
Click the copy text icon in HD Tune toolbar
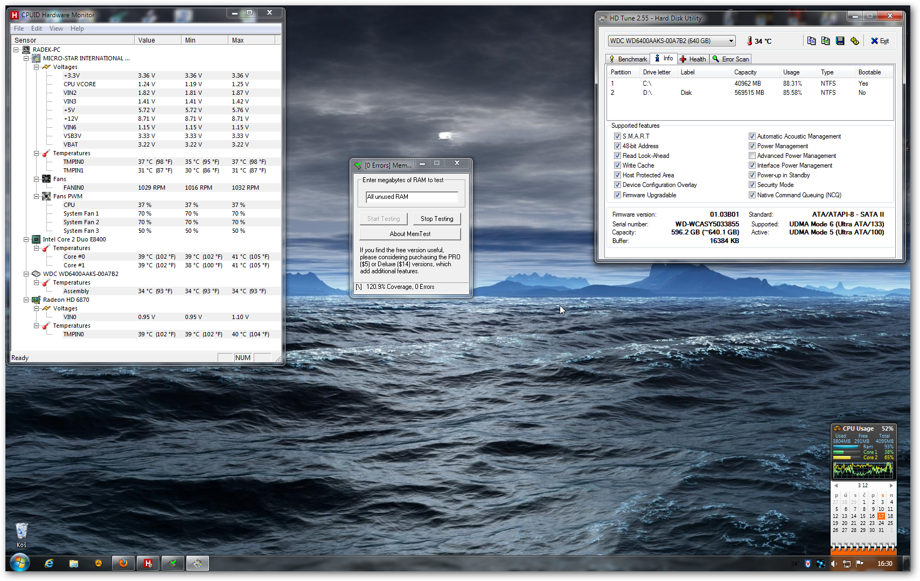tap(811, 41)
